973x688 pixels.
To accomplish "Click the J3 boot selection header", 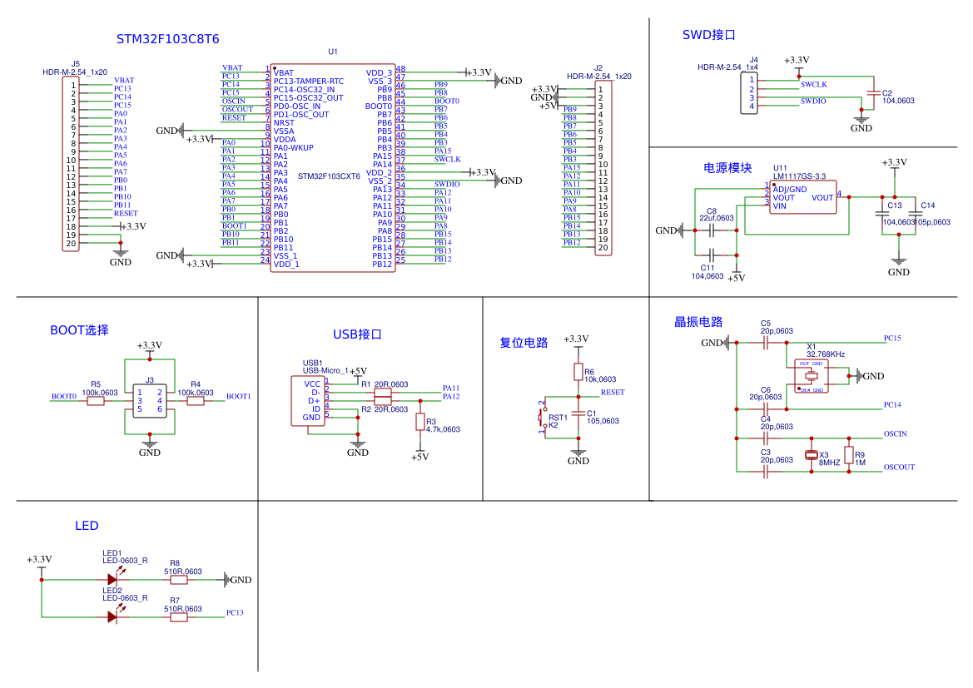I will [x=150, y=401].
